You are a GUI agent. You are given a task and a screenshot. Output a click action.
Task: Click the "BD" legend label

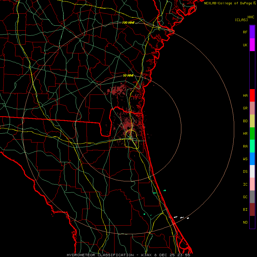coord(245,121)
